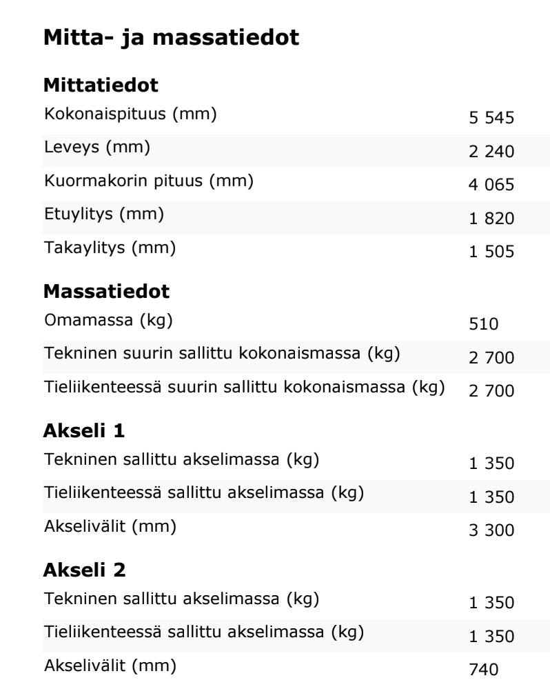Screen dimensions: 550x689
Task: Select Tekninen suurin sallittu kokonaismassa label
Action: tap(222, 353)
